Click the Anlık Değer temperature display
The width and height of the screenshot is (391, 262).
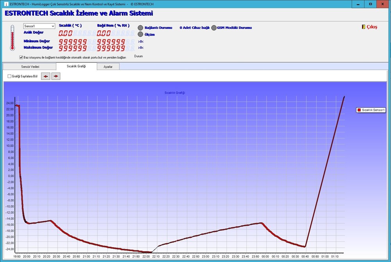tap(66, 34)
